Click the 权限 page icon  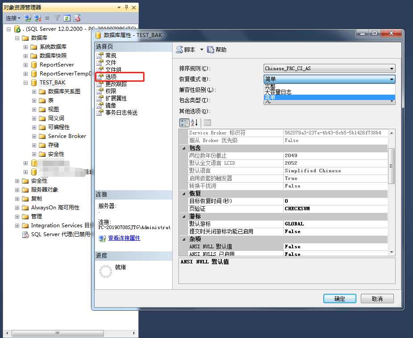pyautogui.click(x=100, y=91)
